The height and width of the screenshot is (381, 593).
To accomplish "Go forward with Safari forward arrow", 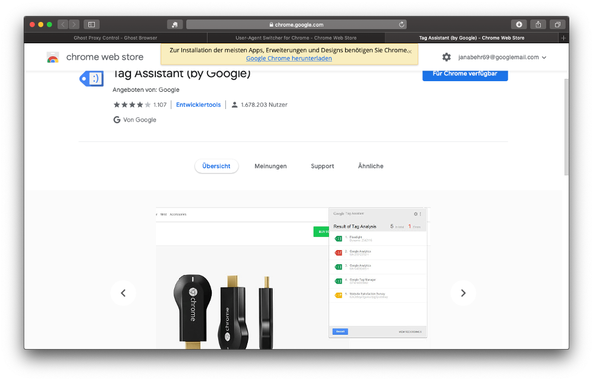I will tap(74, 24).
